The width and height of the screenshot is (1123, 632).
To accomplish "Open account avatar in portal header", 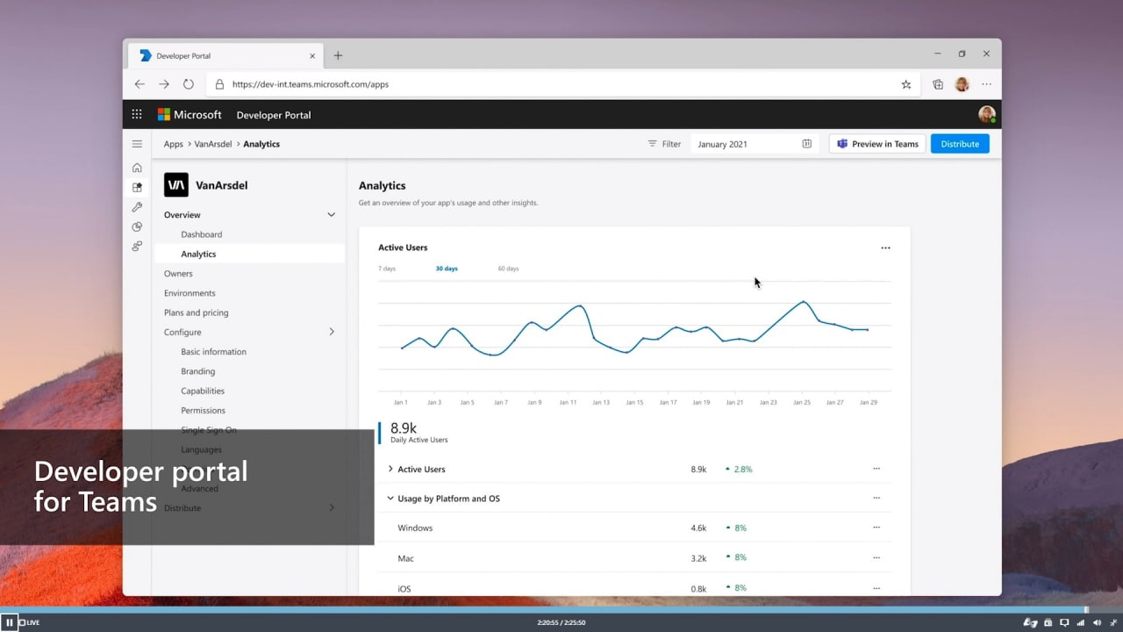I will 987,114.
